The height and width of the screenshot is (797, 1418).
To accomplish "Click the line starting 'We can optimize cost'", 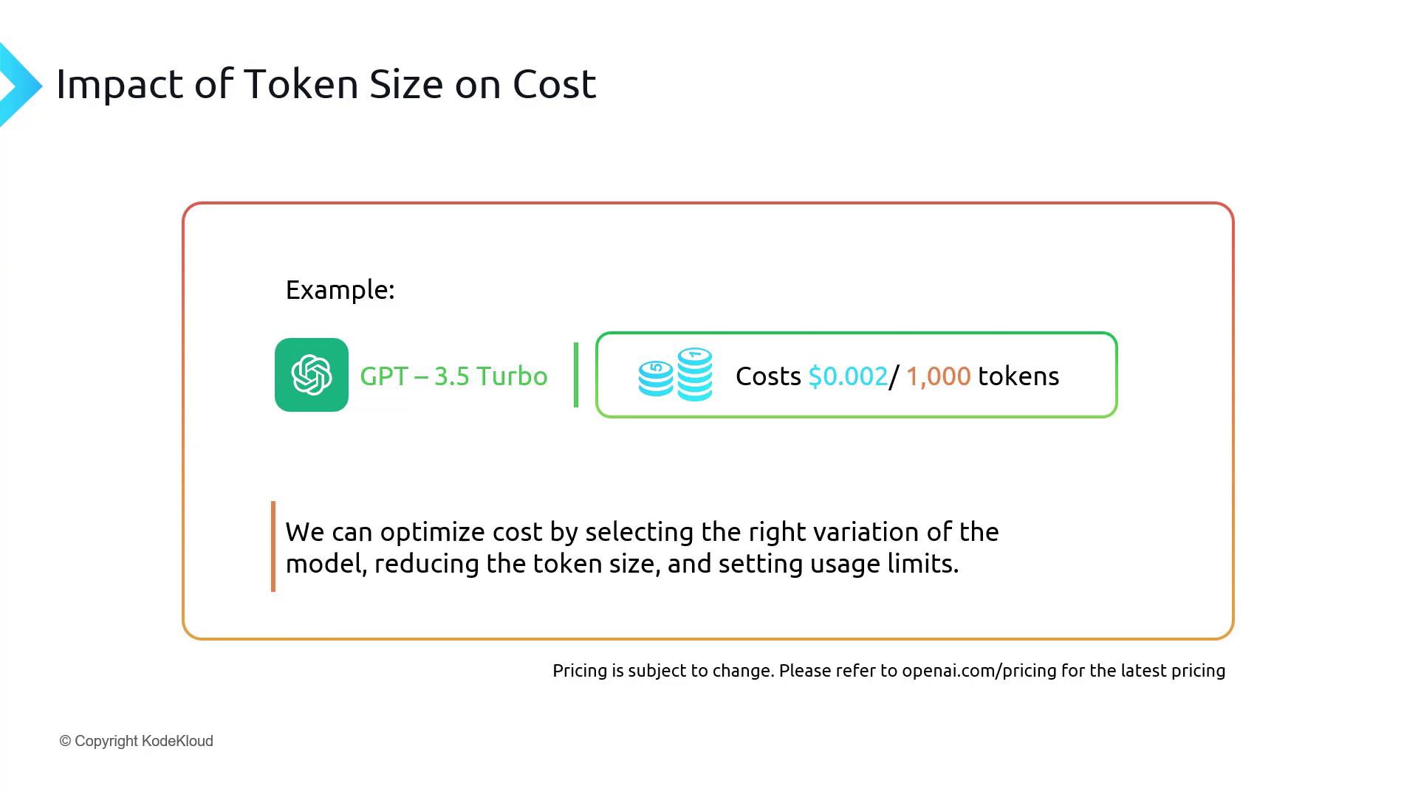I will pos(641,532).
